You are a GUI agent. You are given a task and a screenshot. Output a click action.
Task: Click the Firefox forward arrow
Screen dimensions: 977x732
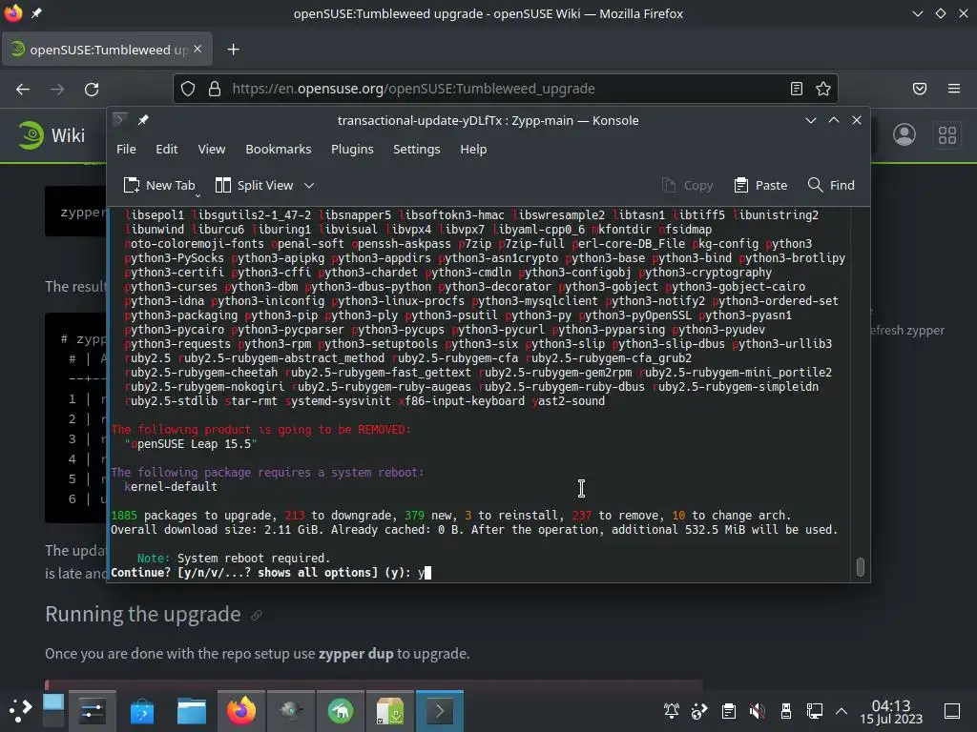[x=57, y=89]
